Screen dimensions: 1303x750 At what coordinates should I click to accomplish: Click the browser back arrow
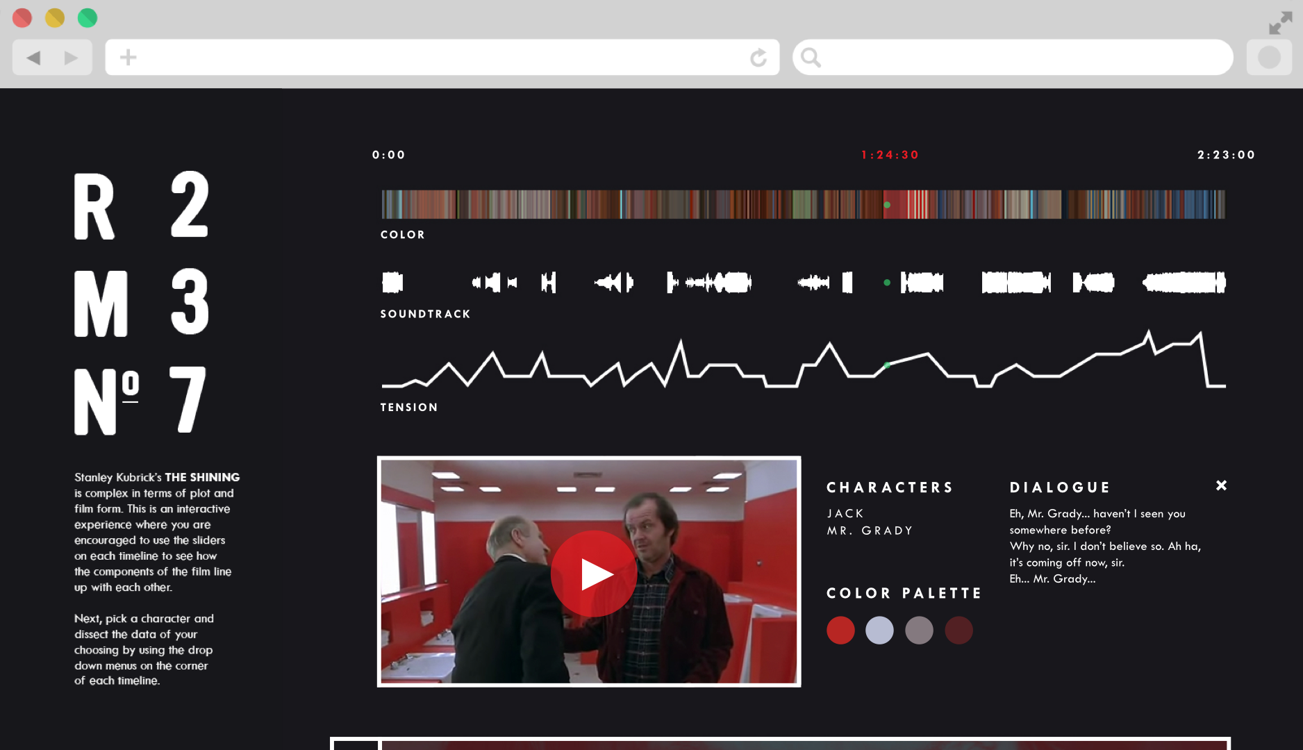(x=33, y=58)
